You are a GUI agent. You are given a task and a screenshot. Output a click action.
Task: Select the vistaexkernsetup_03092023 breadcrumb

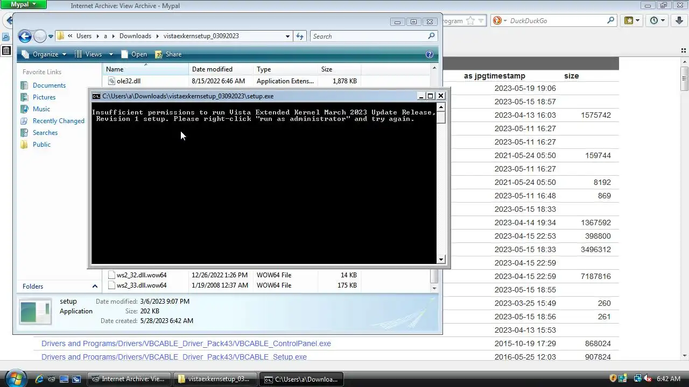(x=201, y=36)
